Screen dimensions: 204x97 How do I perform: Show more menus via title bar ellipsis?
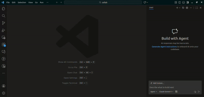coord(47,3)
